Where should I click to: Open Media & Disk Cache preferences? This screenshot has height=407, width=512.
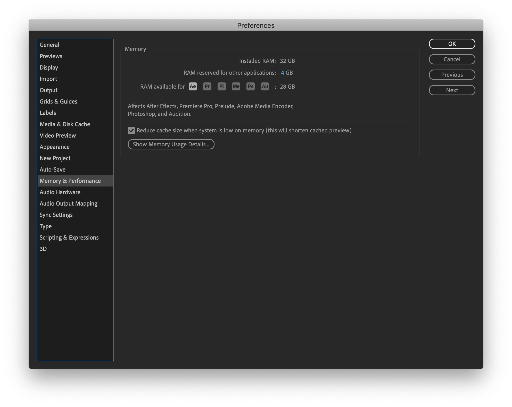click(65, 124)
